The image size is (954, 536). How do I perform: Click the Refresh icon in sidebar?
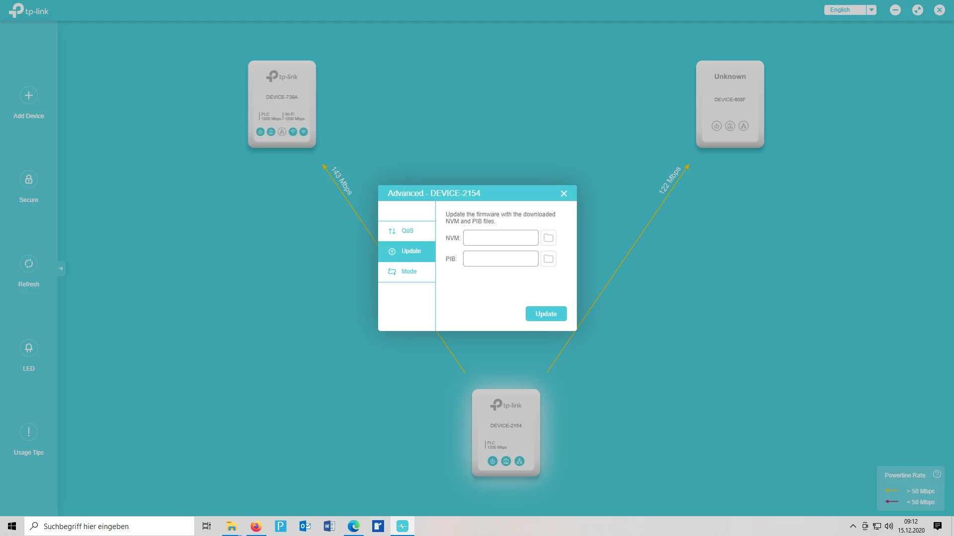click(29, 264)
